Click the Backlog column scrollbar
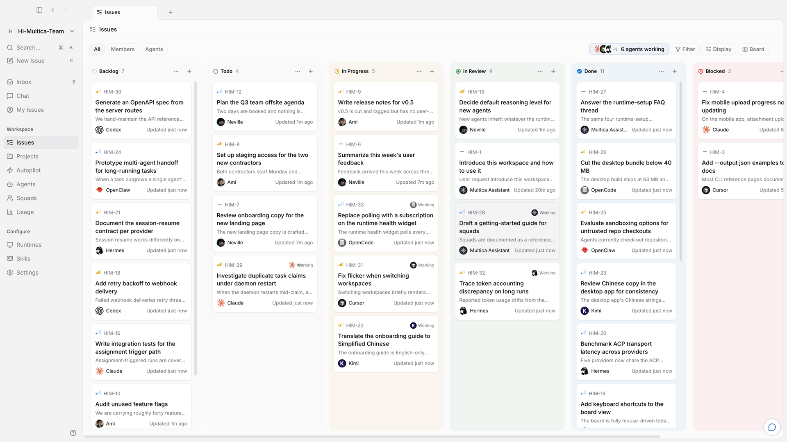 coord(196,228)
